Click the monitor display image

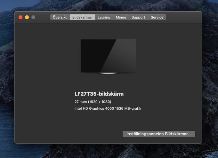point(108,55)
